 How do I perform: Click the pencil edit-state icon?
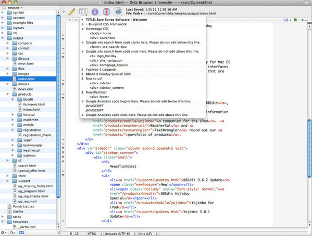(x=72, y=12)
